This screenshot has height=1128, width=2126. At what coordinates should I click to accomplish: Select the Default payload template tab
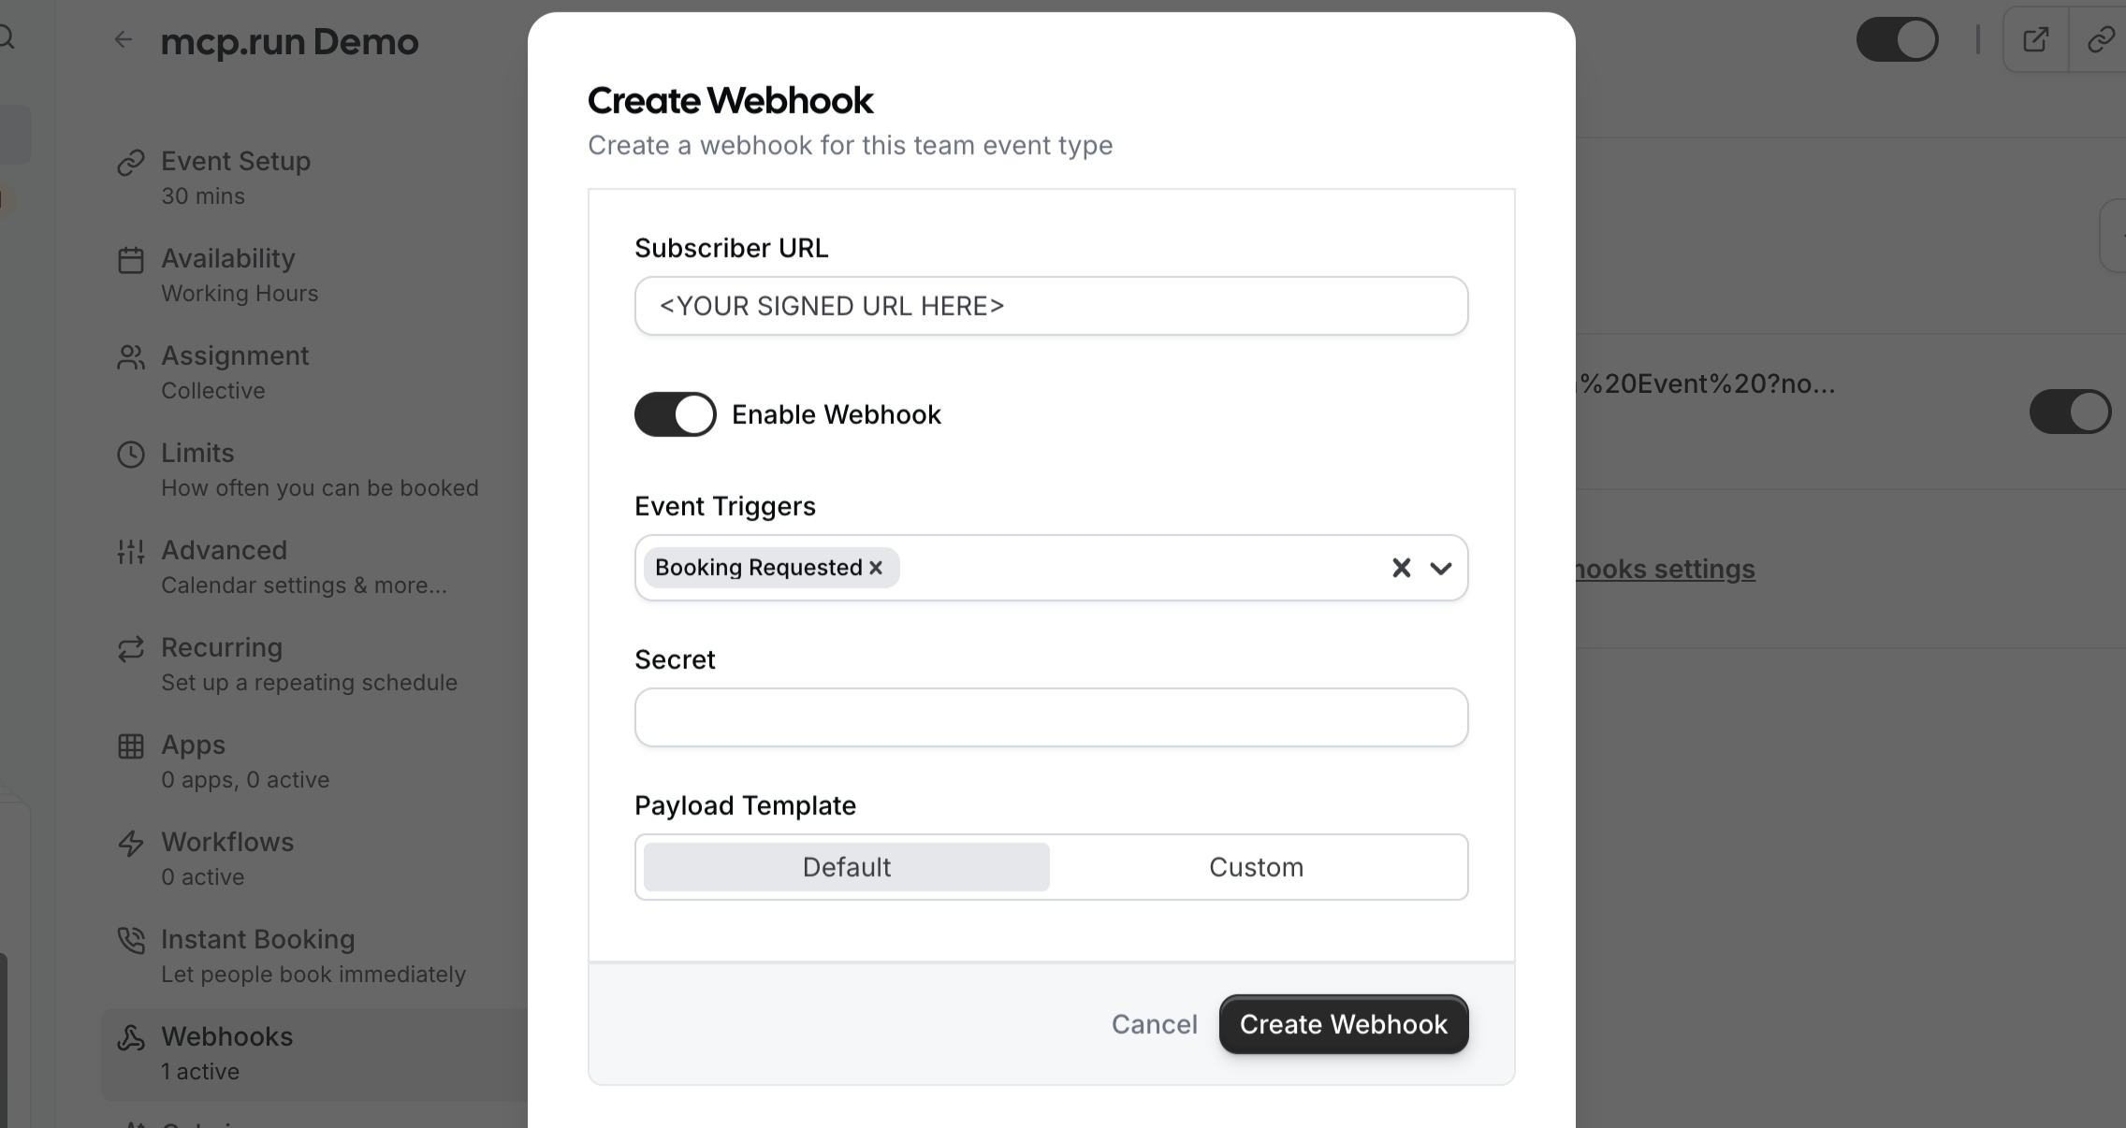click(846, 867)
